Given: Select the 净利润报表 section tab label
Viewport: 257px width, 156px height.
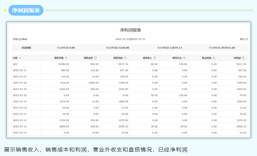Looking at the screenshot, I should click(x=26, y=10).
